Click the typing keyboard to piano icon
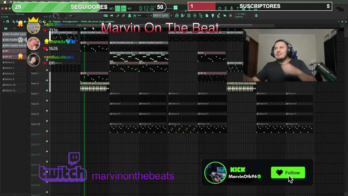348x196 pixels. point(106,16)
